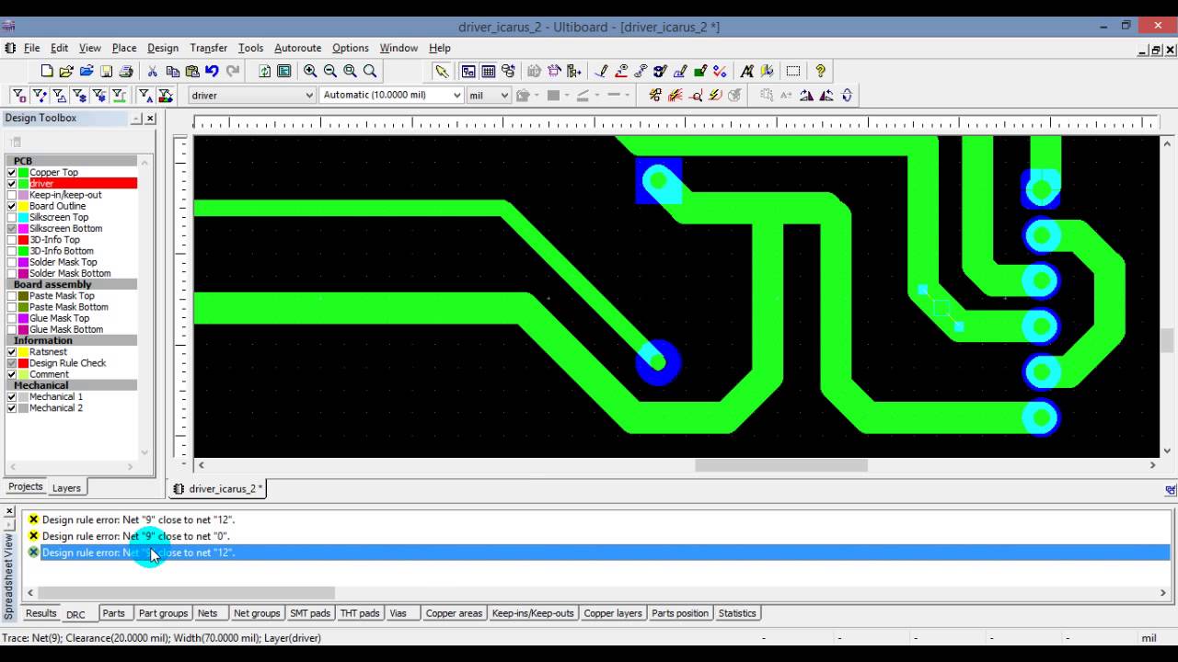Open the Copper layers tab
This screenshot has width=1178, height=662.
[x=612, y=613]
